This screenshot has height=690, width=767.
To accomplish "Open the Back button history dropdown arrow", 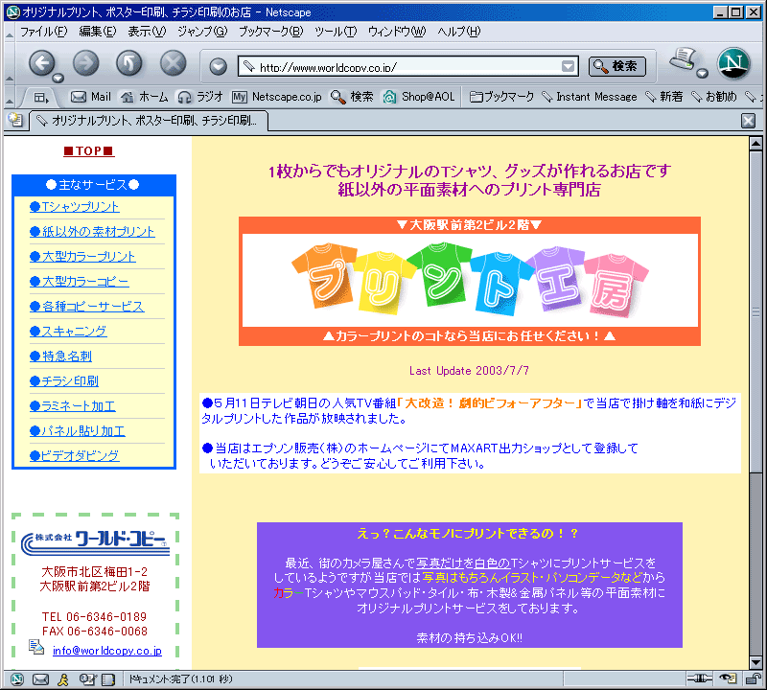I will coord(58,78).
